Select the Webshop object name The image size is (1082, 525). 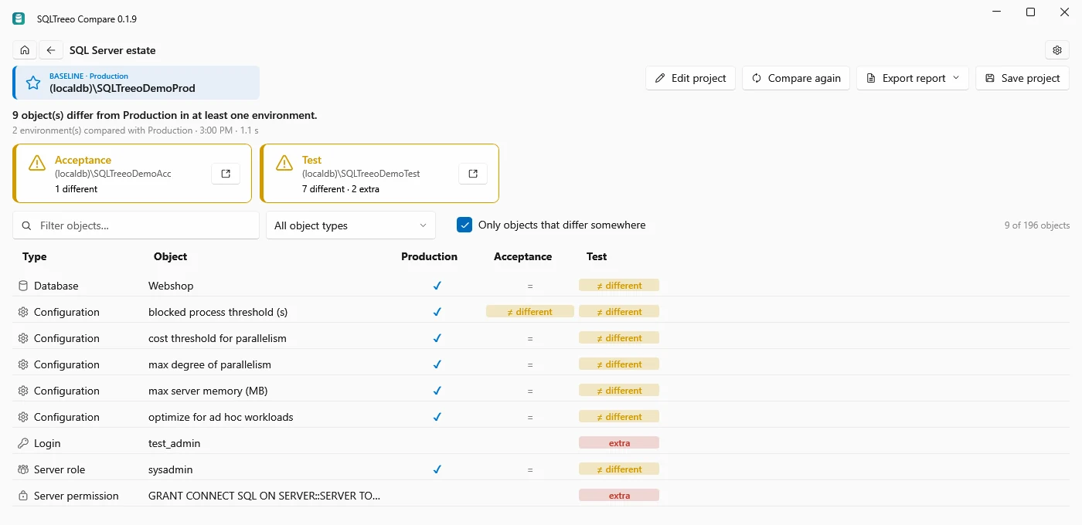pos(171,286)
